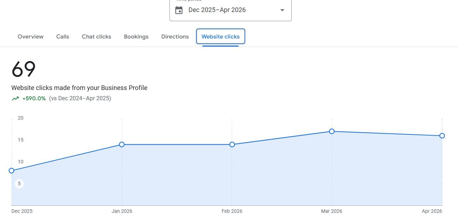
Task: Select the Website clicks tab
Action: (x=221, y=37)
